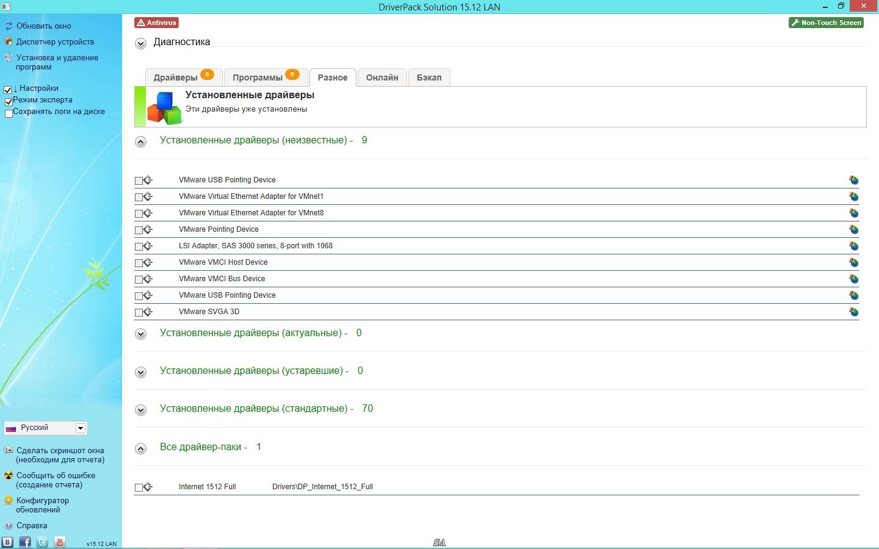The image size is (879, 549).
Task: Click arrow icon beside VMware SVGA 3D
Action: (148, 312)
